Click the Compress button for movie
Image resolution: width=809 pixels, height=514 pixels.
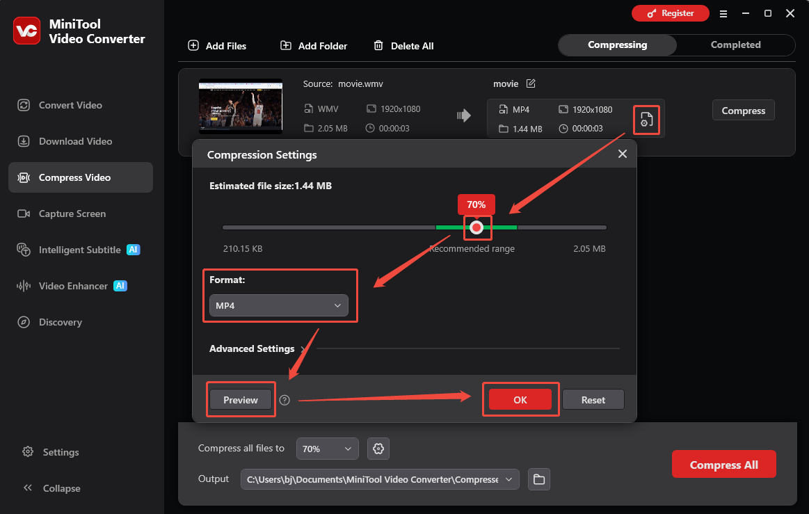743,111
